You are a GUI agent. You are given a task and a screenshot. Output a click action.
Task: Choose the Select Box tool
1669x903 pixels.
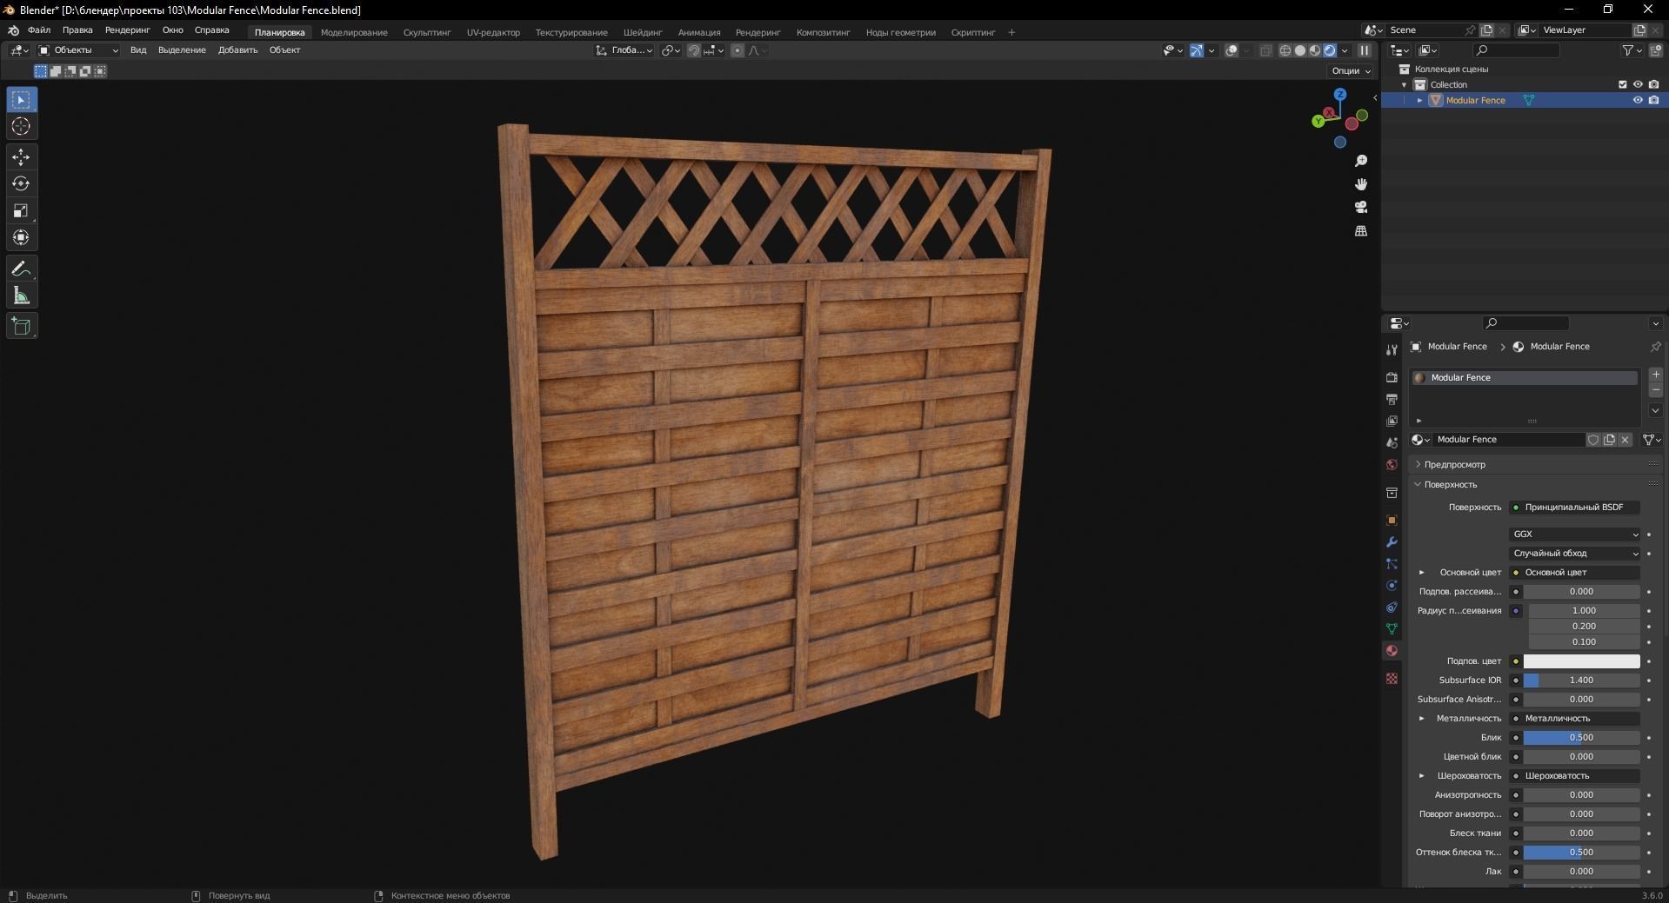tap(21, 100)
